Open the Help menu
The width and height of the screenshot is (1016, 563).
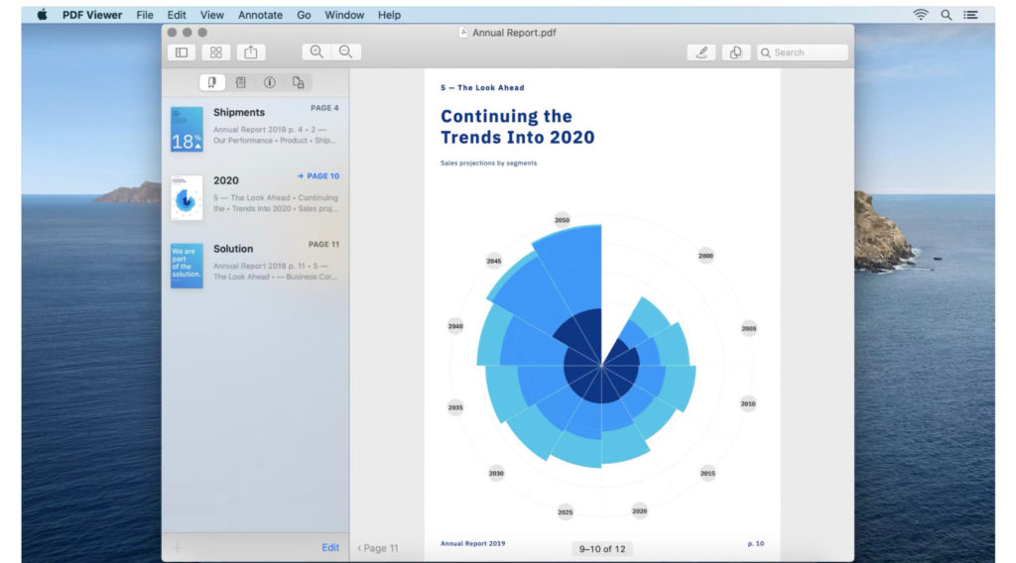(x=389, y=15)
